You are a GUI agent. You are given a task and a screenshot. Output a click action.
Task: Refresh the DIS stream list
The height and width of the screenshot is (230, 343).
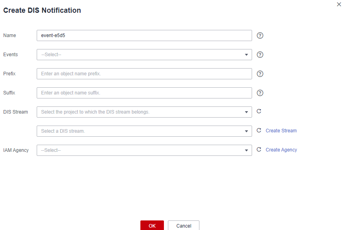click(x=259, y=130)
